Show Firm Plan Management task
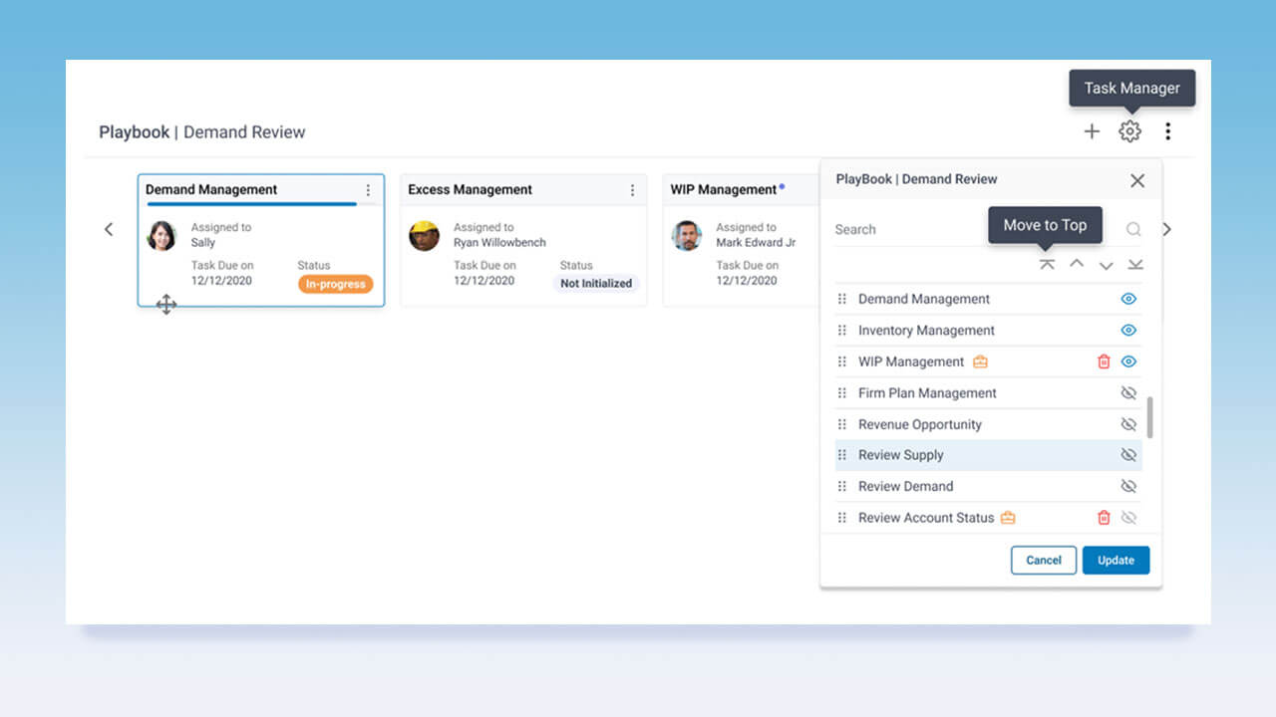 click(x=1128, y=393)
